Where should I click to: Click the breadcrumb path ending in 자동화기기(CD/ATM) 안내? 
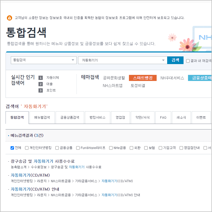click(75, 195)
